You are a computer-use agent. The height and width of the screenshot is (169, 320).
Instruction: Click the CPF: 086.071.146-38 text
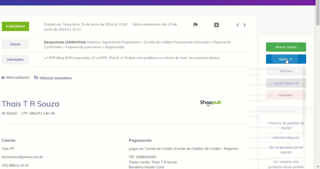tap(38, 114)
